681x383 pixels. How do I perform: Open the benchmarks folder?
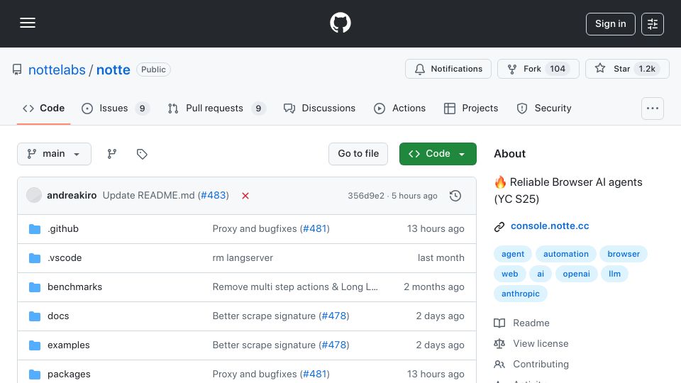[74, 287]
